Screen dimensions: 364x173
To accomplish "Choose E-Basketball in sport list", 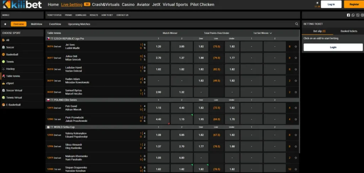I will 22,105.
